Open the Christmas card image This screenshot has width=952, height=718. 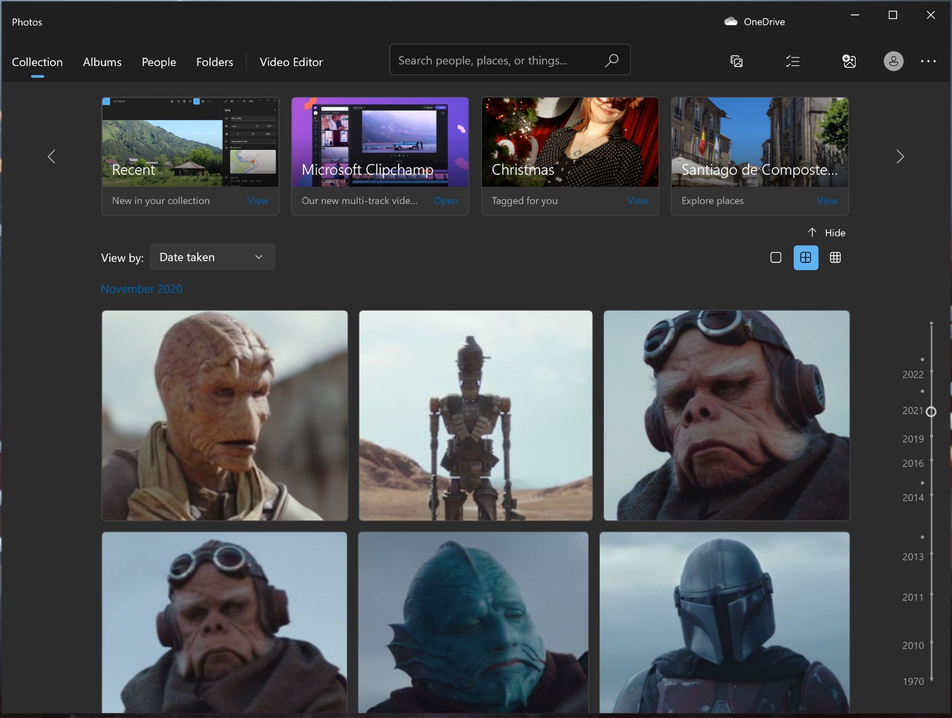[570, 142]
